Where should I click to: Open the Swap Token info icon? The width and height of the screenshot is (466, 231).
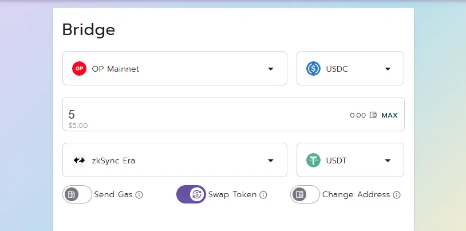coord(263,195)
